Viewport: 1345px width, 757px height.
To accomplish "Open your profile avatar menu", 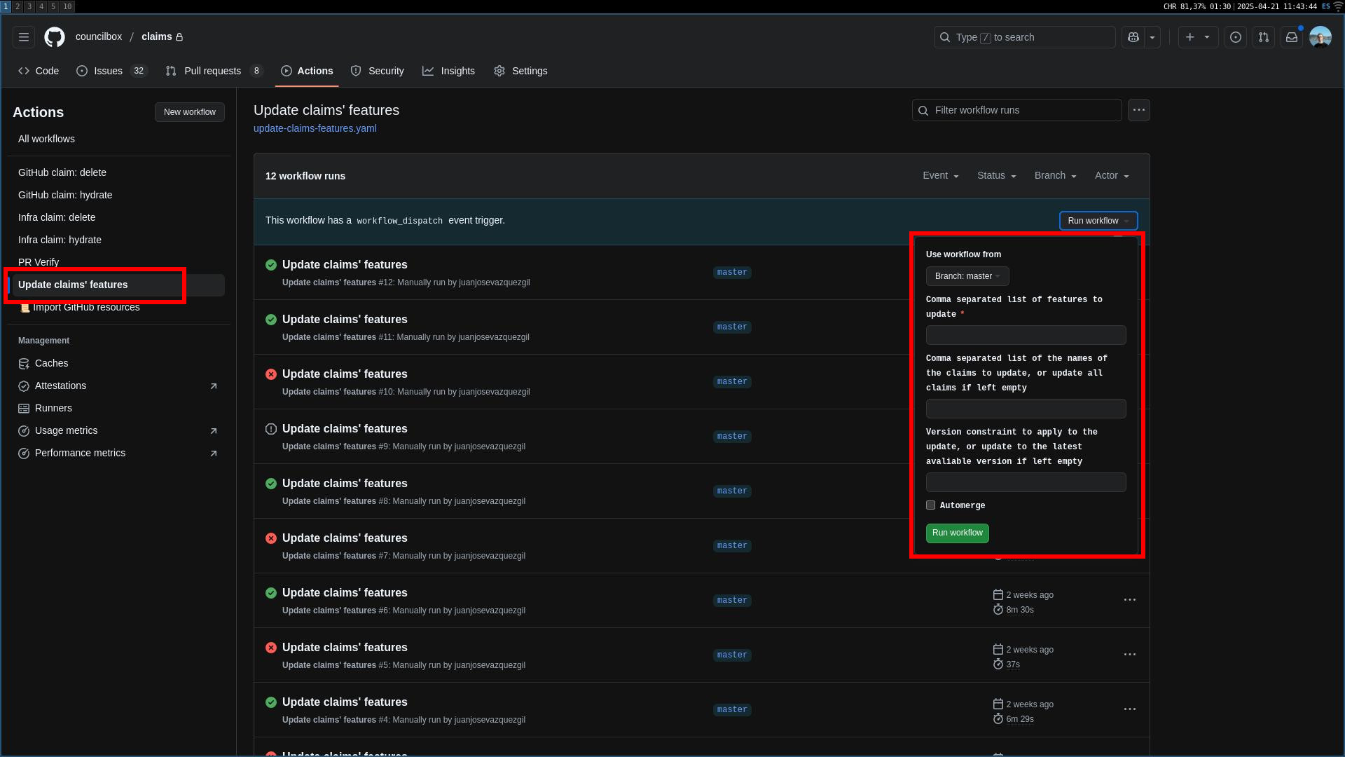I will [1320, 36].
